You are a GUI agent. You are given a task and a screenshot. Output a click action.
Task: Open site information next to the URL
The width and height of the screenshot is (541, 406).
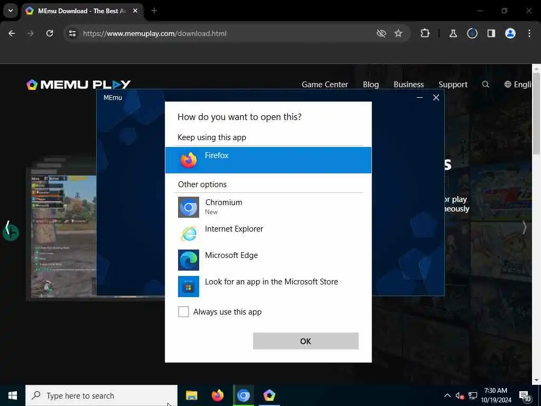(x=72, y=33)
